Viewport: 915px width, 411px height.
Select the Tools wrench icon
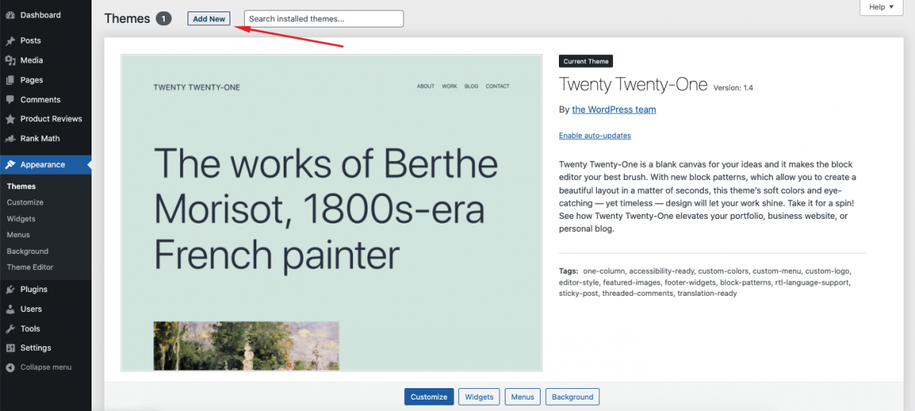pos(10,329)
